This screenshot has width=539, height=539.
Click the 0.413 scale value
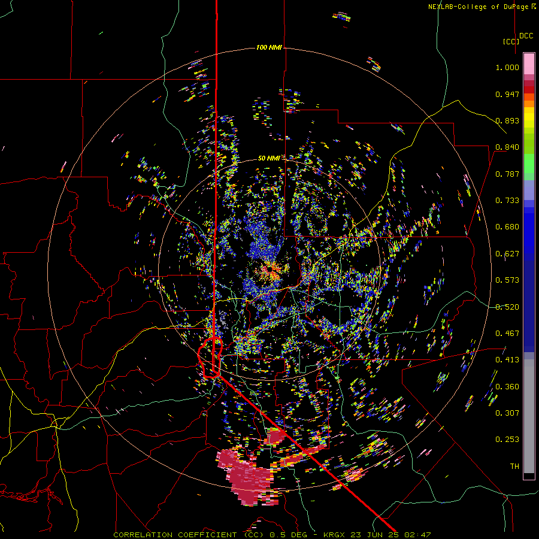507,360
